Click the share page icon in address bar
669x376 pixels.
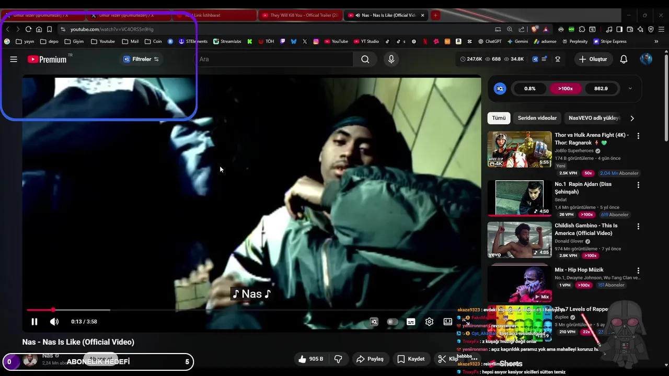pyautogui.click(x=522, y=29)
